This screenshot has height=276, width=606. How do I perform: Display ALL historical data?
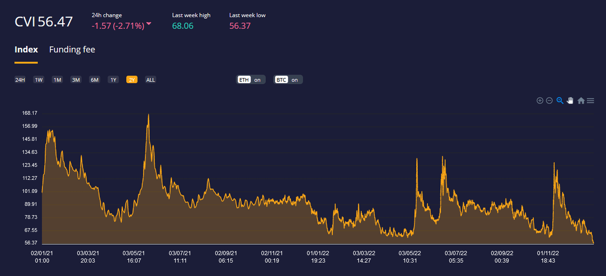(x=150, y=80)
